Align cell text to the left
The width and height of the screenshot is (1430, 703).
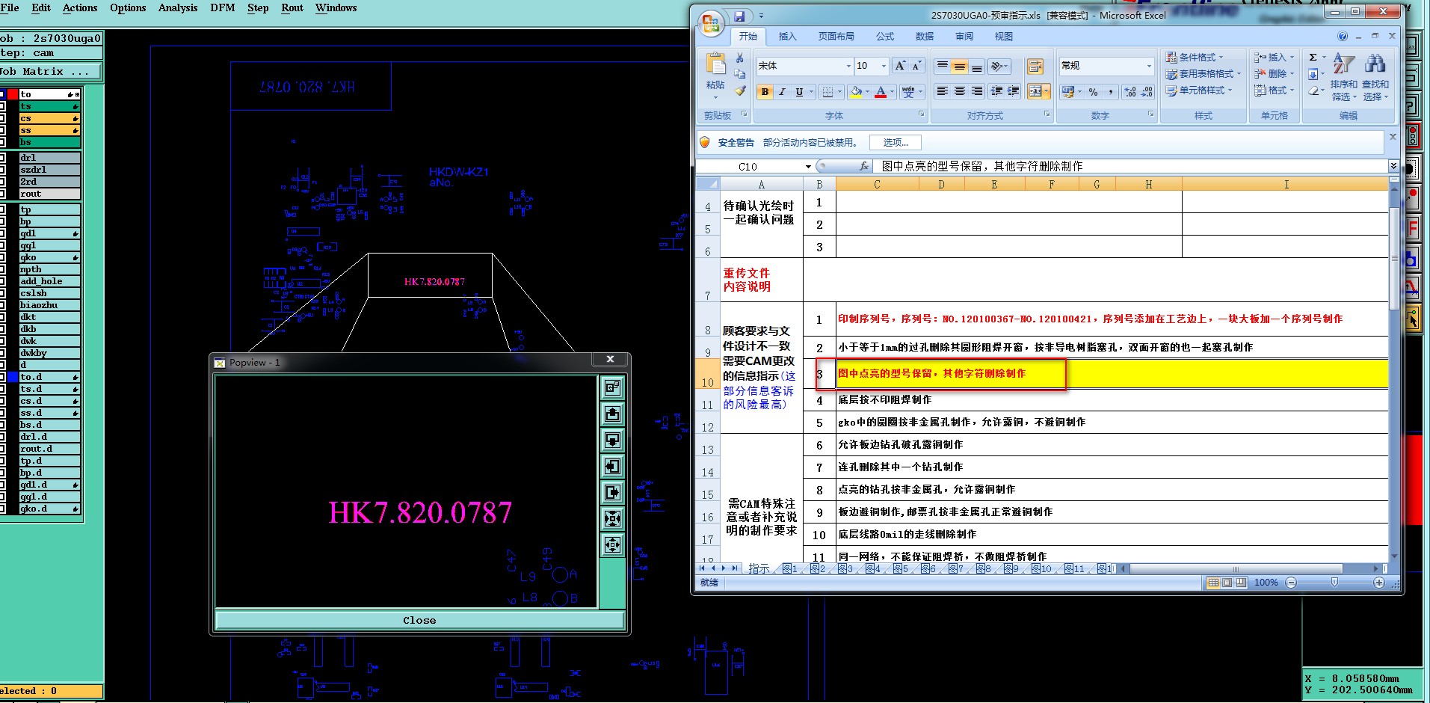(x=942, y=91)
